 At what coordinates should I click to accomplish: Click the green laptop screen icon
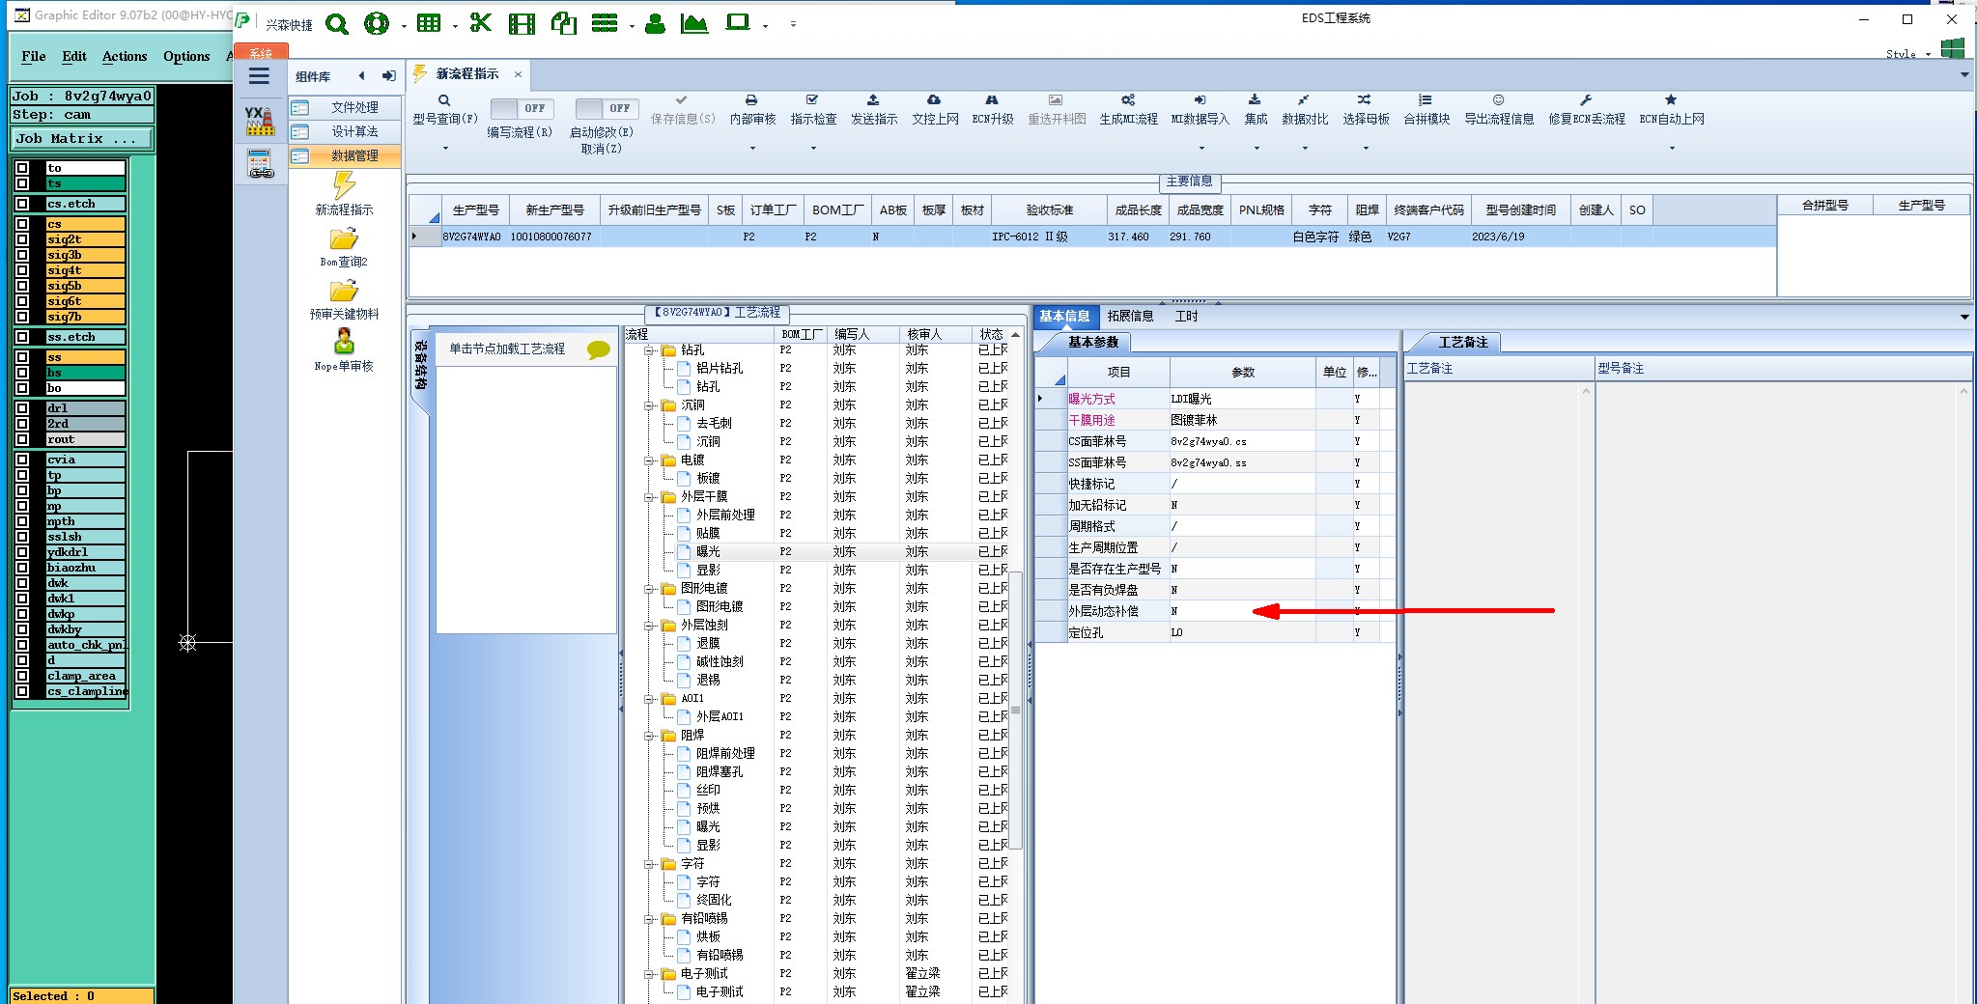[x=738, y=22]
